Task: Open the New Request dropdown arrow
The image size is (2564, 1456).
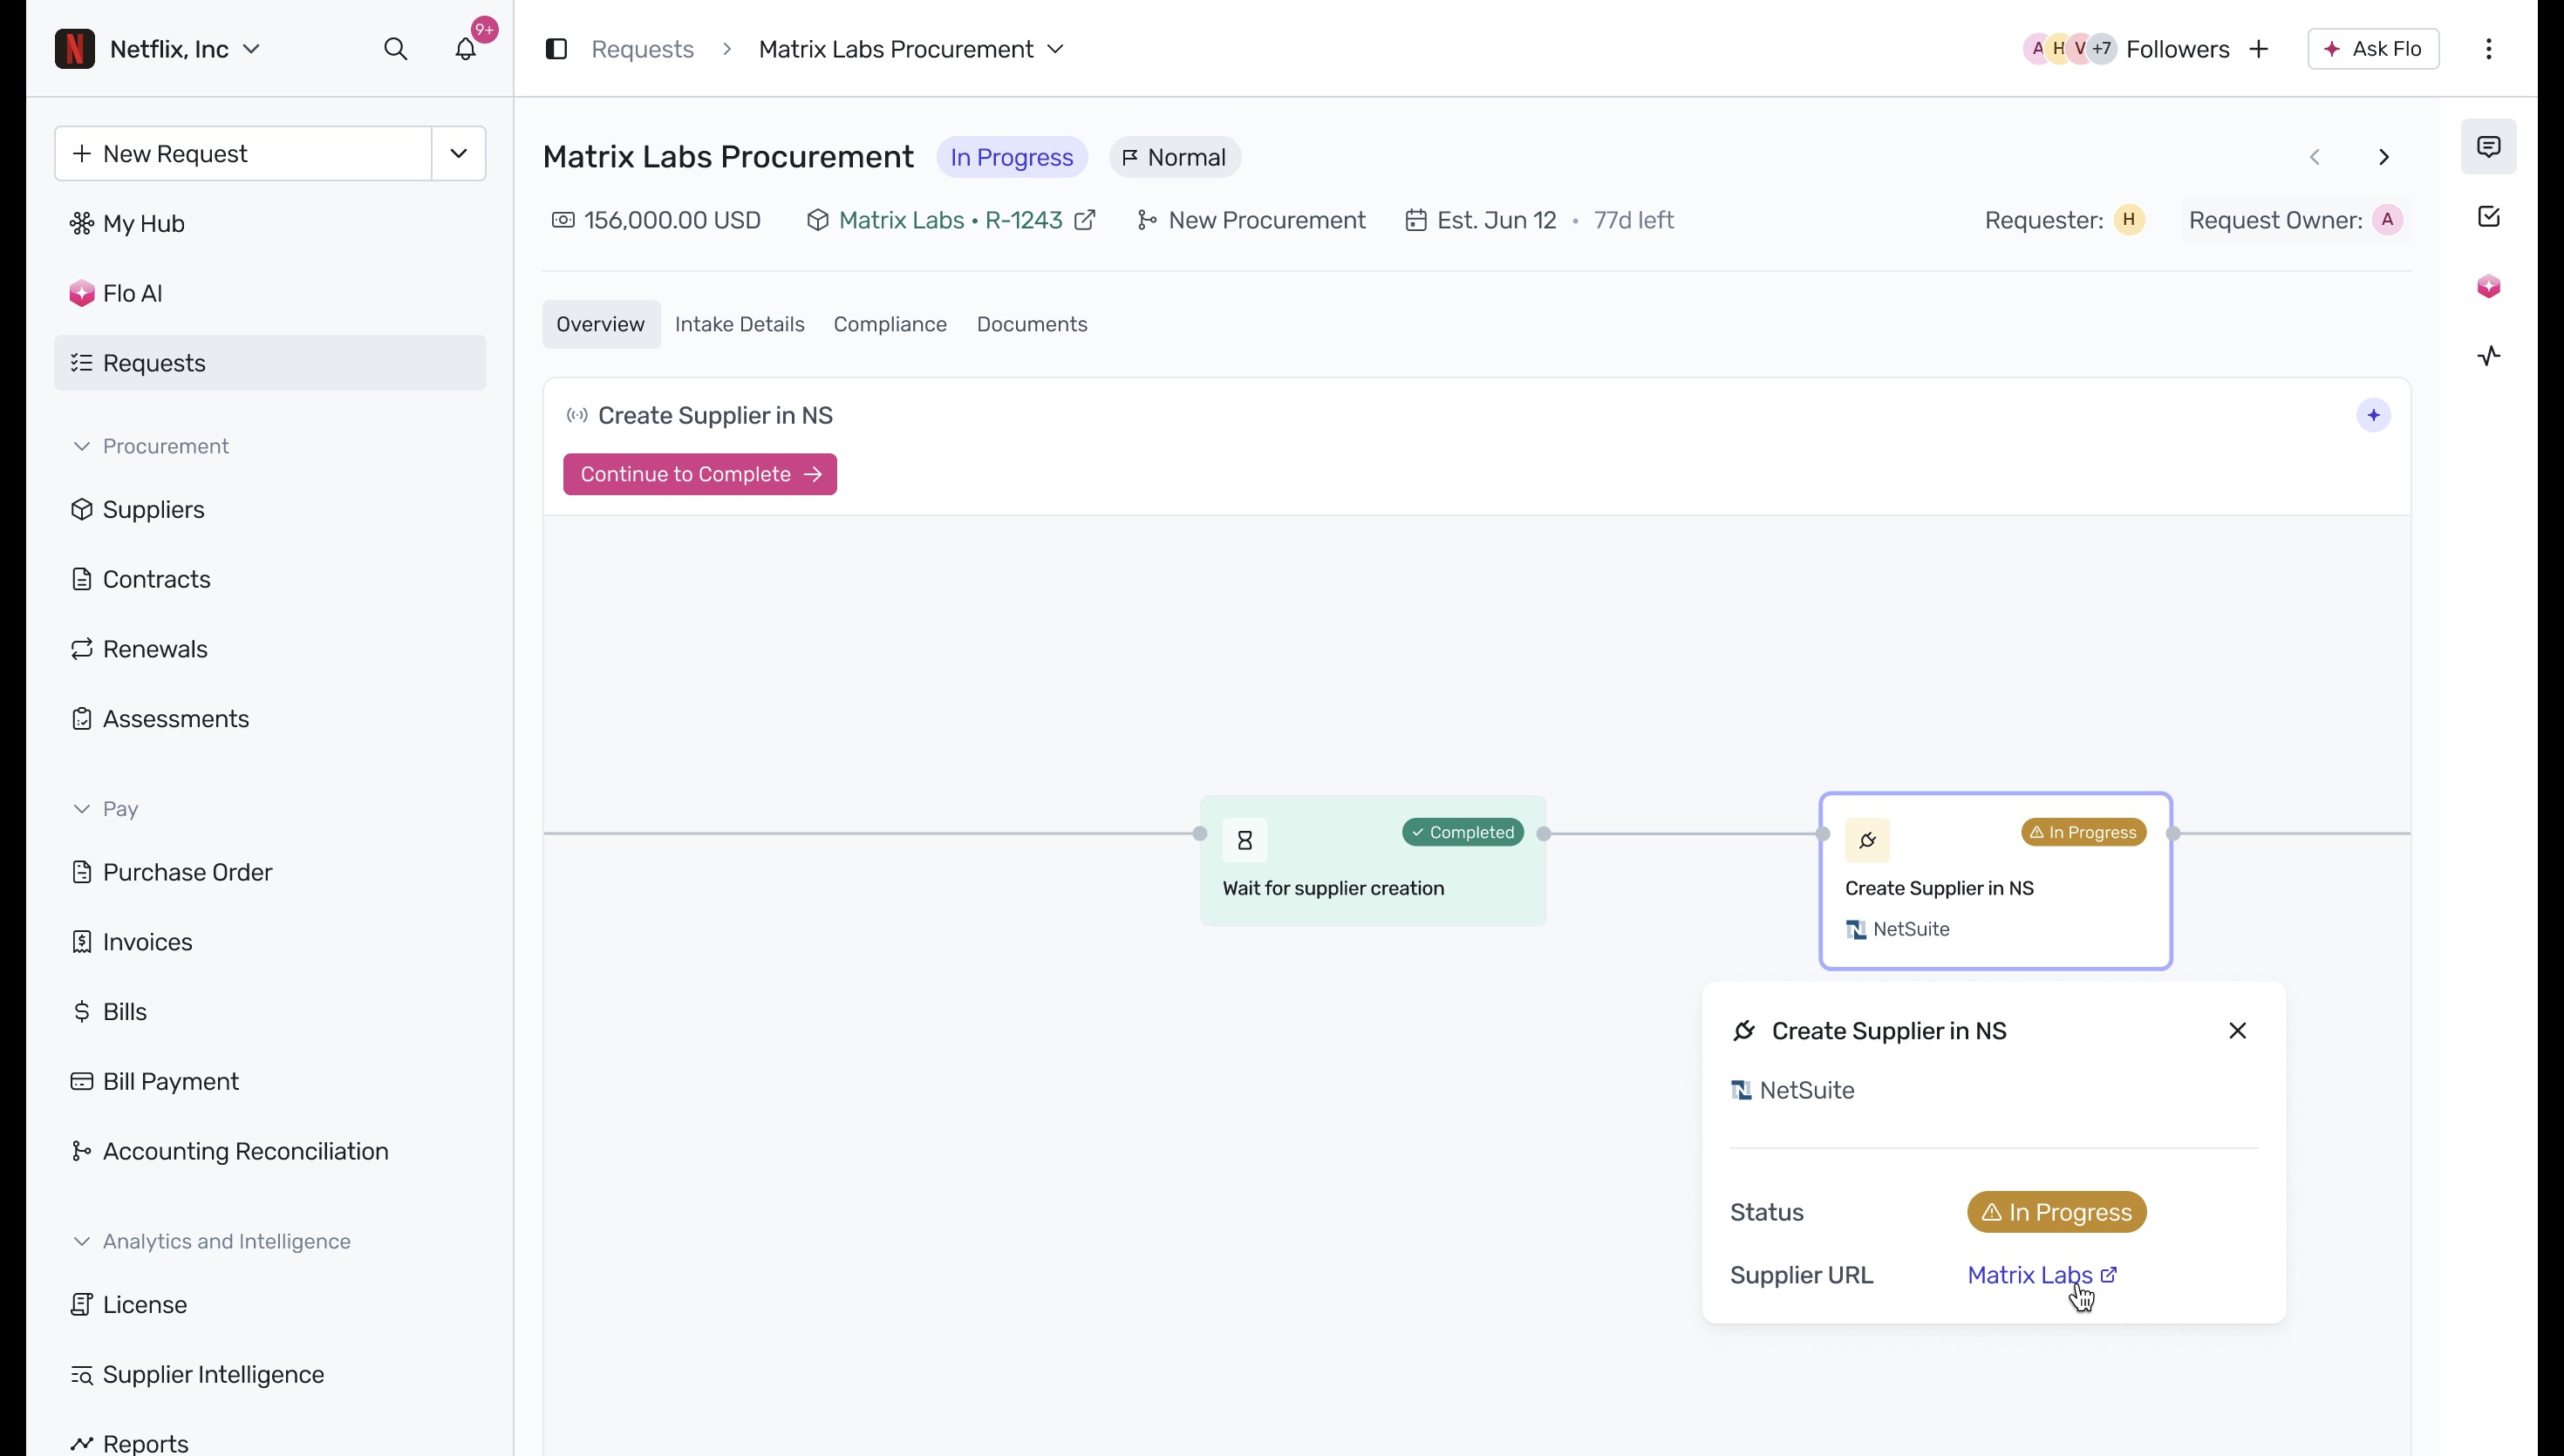Action: coord(459,154)
